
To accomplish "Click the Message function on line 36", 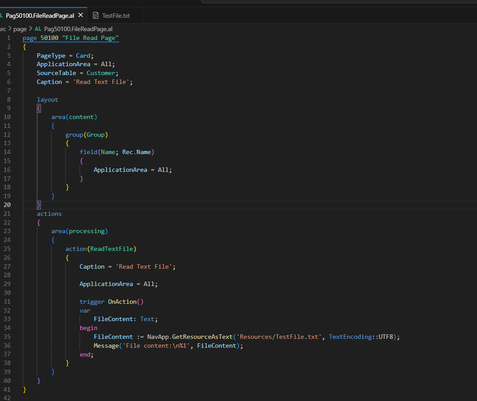I will pyautogui.click(x=106, y=345).
